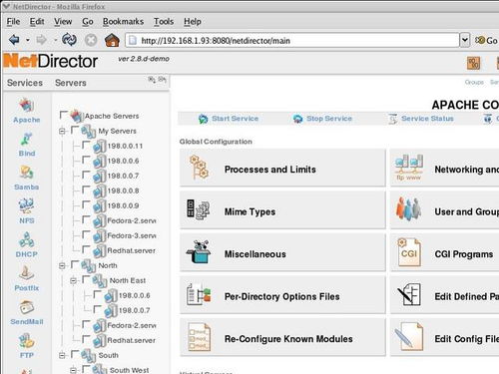Open the Edit menu
This screenshot has width=499, height=374.
pos(37,22)
